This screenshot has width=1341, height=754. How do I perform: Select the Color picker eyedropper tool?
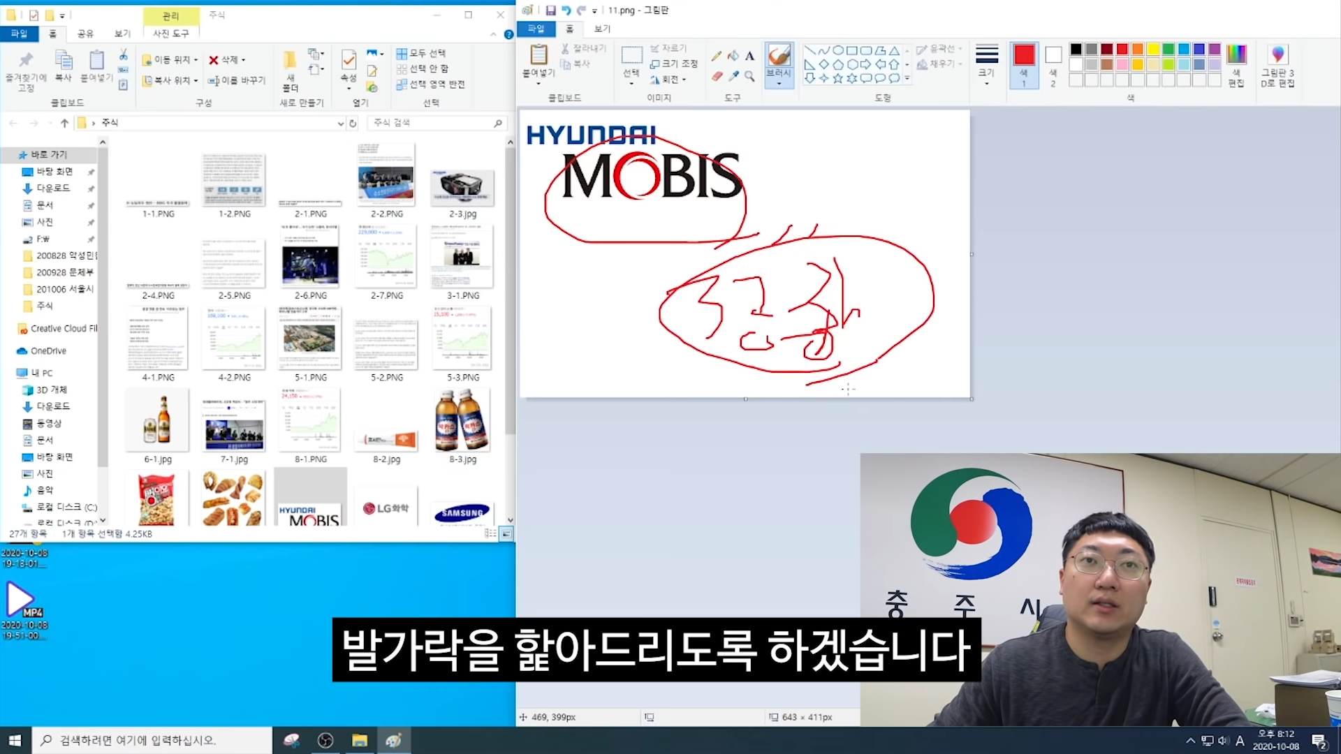pos(733,76)
